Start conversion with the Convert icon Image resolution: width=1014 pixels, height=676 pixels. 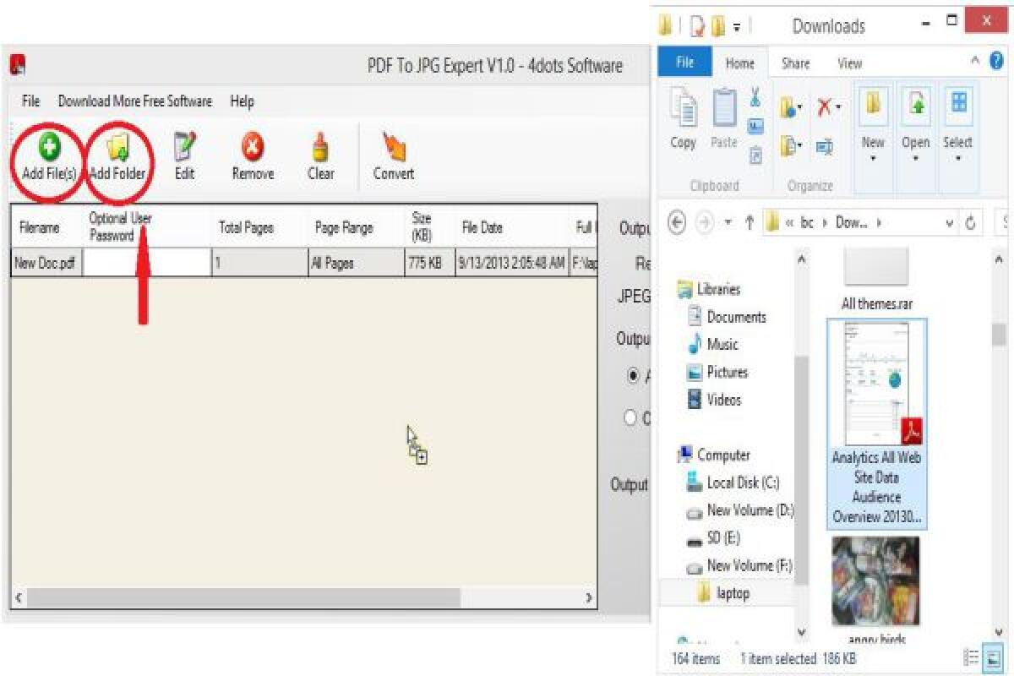coord(392,152)
